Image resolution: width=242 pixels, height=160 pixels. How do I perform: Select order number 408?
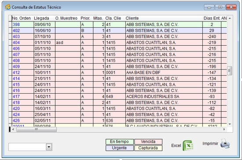point(16,61)
